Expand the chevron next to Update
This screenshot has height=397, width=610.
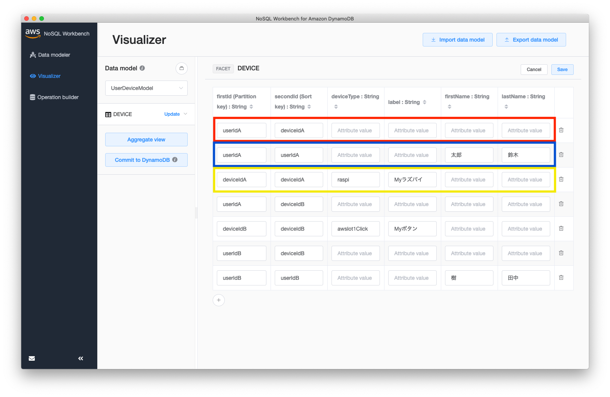coord(185,114)
